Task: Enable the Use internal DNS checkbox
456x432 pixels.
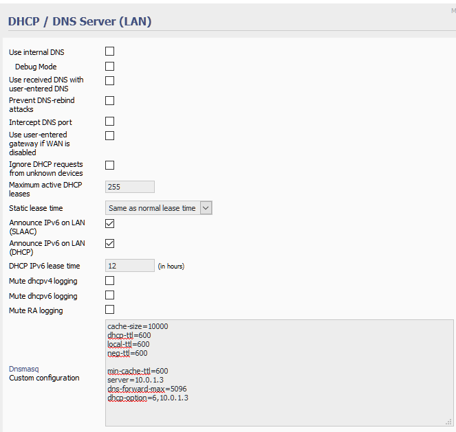Action: [109, 52]
